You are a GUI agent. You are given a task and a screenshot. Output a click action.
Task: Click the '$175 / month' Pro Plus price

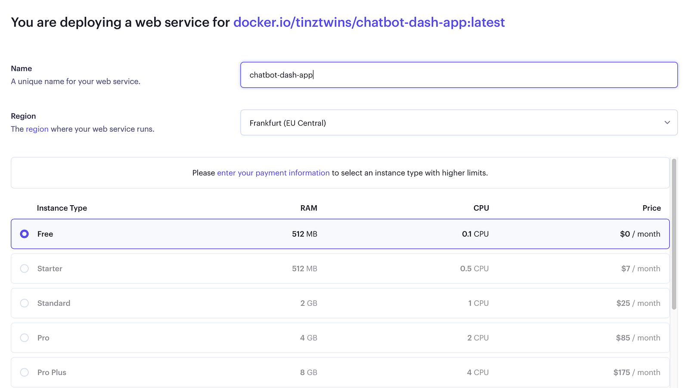pos(637,373)
